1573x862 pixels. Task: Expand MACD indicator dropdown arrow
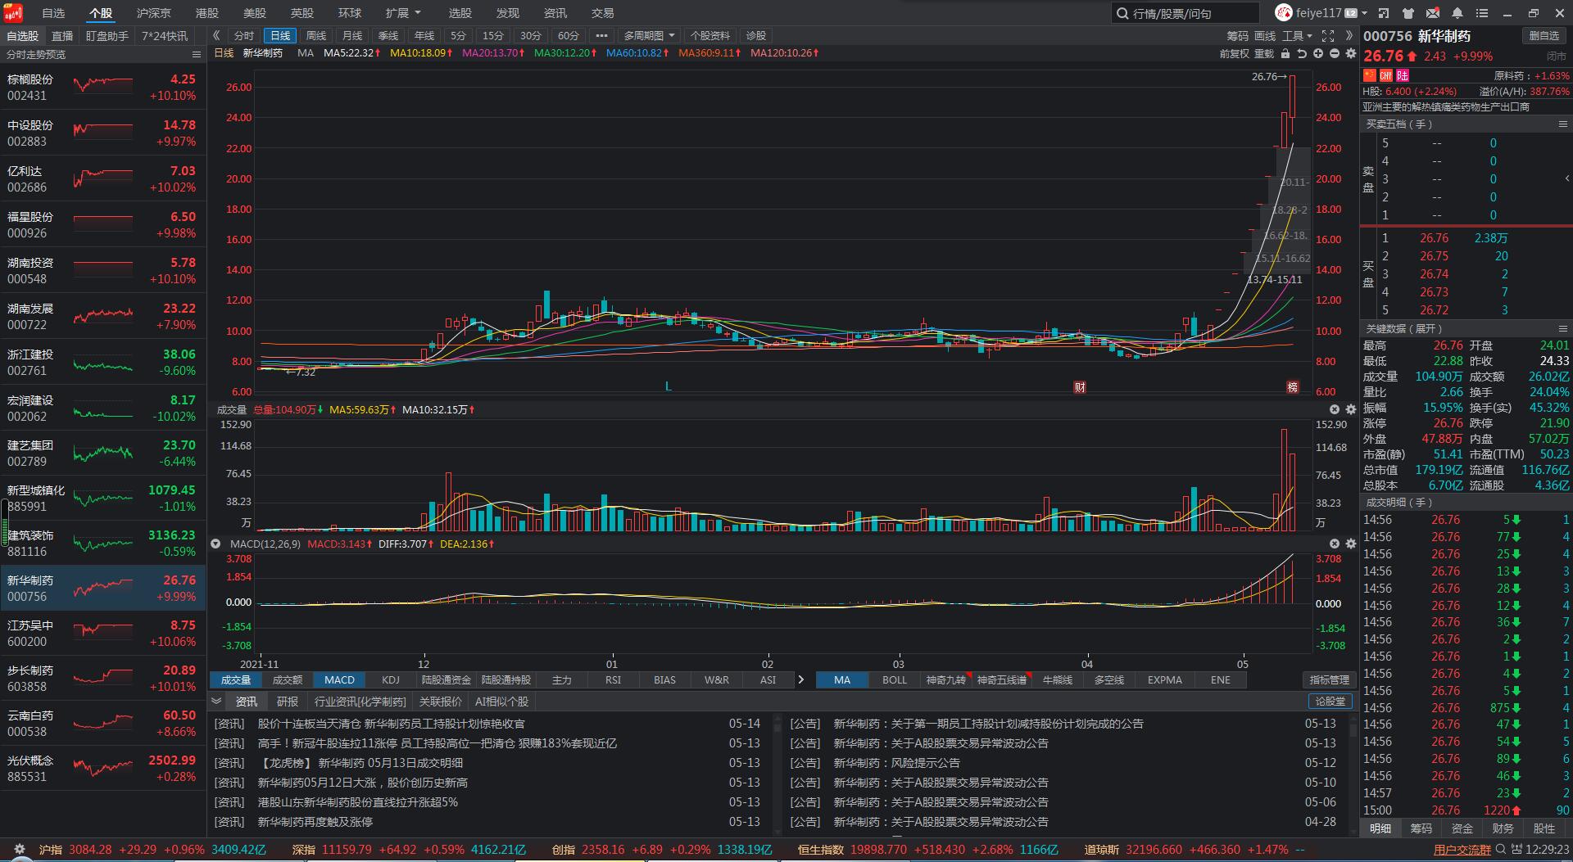tap(215, 544)
